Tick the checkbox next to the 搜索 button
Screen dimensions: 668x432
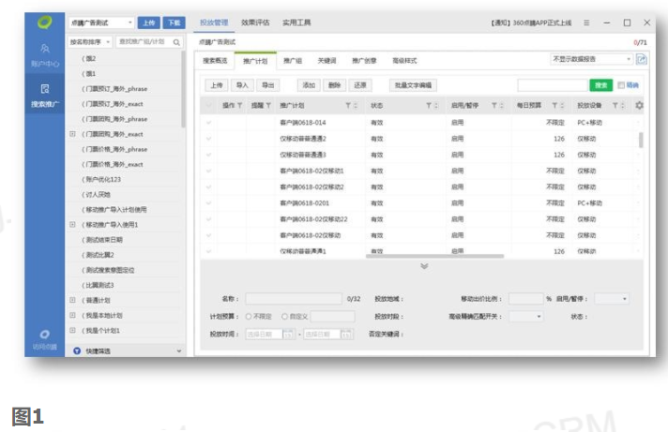pyautogui.click(x=621, y=85)
